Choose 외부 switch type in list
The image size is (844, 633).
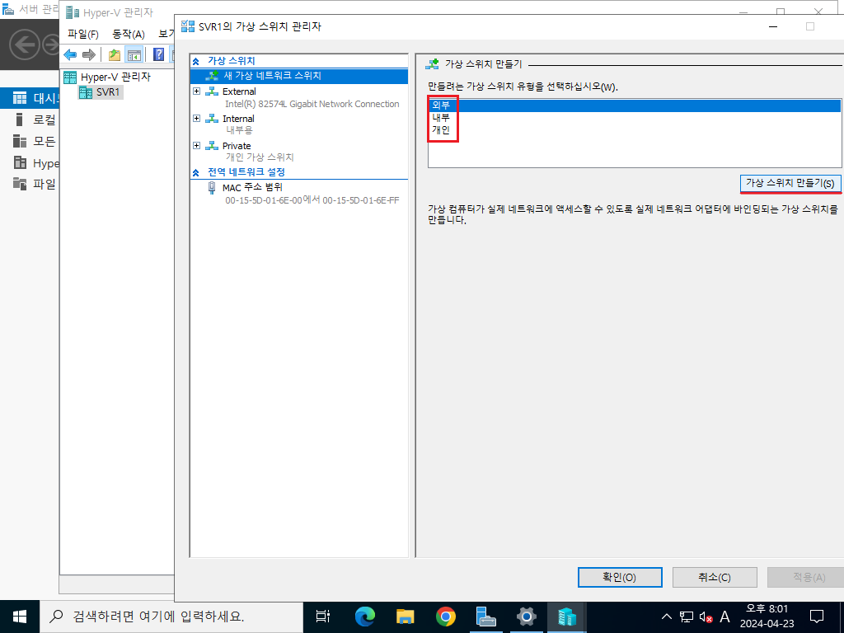coord(634,105)
